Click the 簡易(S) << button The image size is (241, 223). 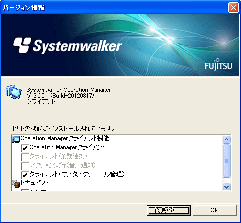(x=169, y=210)
